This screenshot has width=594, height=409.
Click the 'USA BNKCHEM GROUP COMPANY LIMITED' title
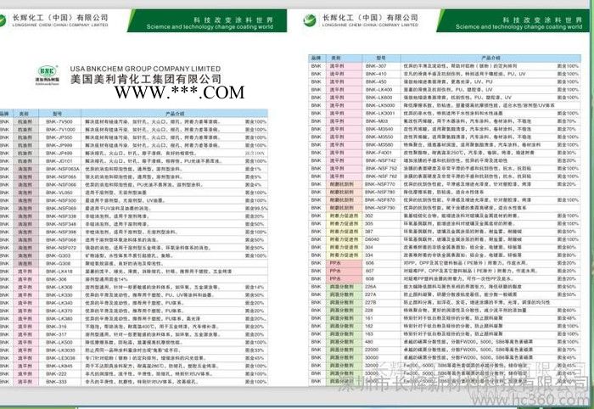click(145, 69)
